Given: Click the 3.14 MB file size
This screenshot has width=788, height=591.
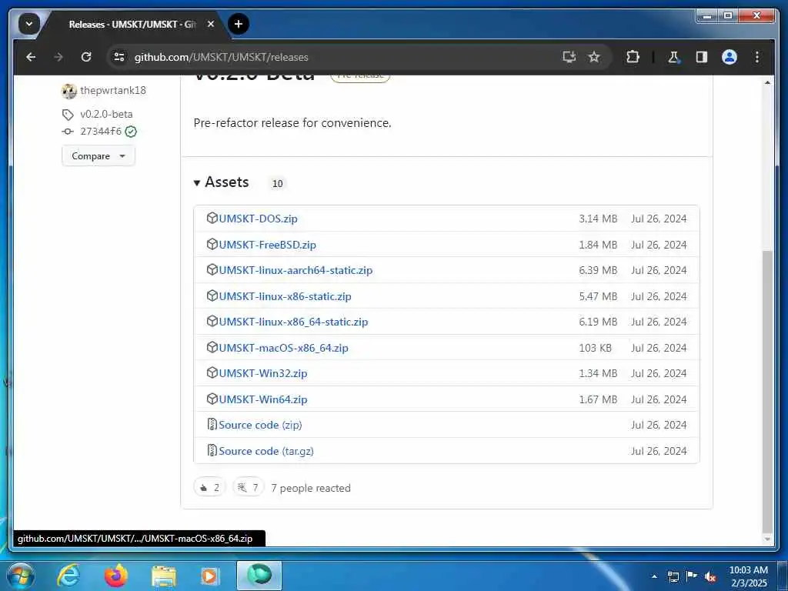Looking at the screenshot, I should coord(597,219).
